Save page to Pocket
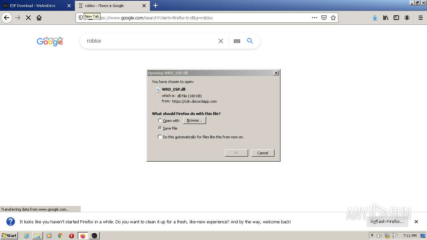 tap(324, 18)
